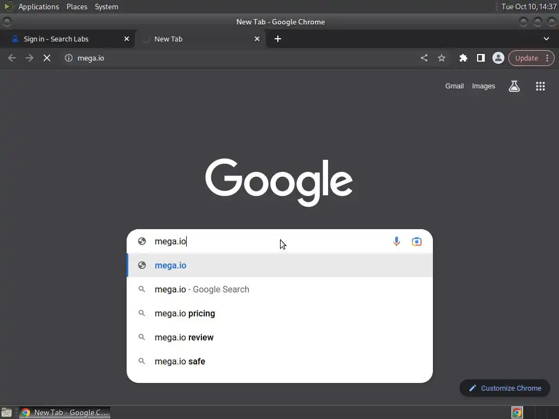Close the Sign in - Search Labs tab
The image size is (559, 419).
click(x=127, y=39)
